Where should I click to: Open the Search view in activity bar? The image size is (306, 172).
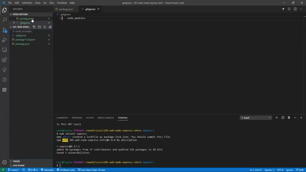click(x=4, y=20)
